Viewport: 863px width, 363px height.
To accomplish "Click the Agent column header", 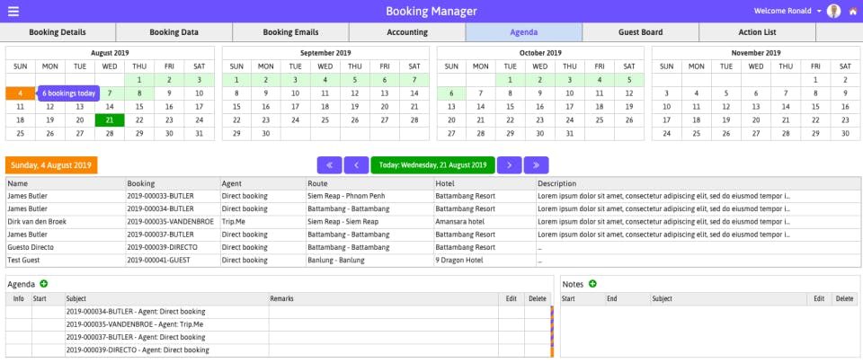I will click(x=263, y=183).
